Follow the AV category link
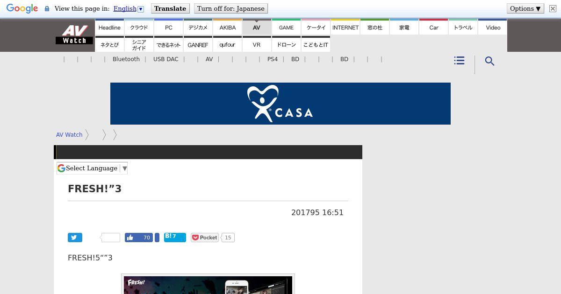 click(x=209, y=59)
